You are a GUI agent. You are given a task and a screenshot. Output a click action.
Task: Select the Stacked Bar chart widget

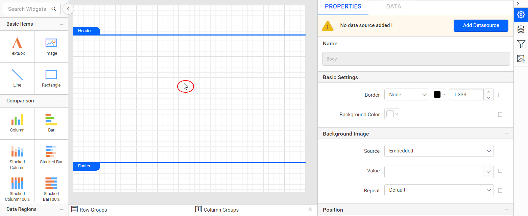point(51,155)
